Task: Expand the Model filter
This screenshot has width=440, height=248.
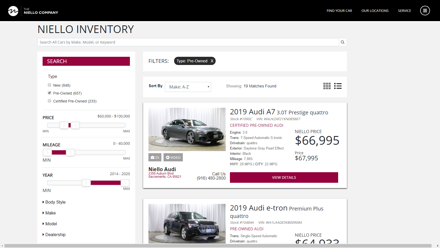Action: [x=50, y=224]
